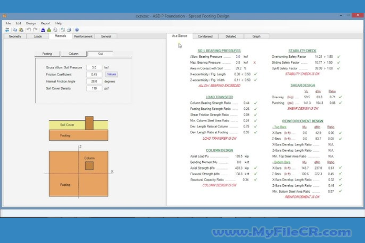Click the red X beside Max. Bearing Pressure

[254, 63]
